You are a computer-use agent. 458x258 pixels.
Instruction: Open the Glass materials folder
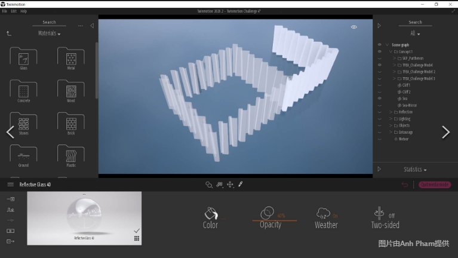coord(23,59)
